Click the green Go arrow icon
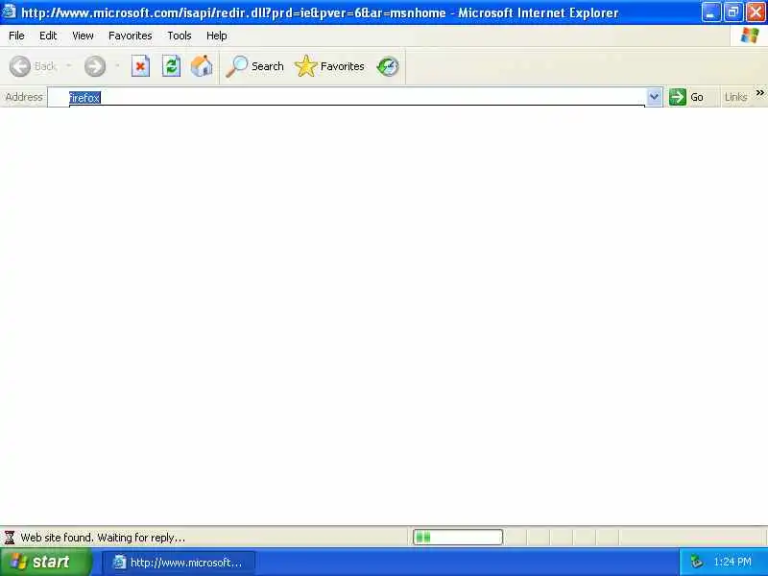The image size is (768, 576). [678, 97]
